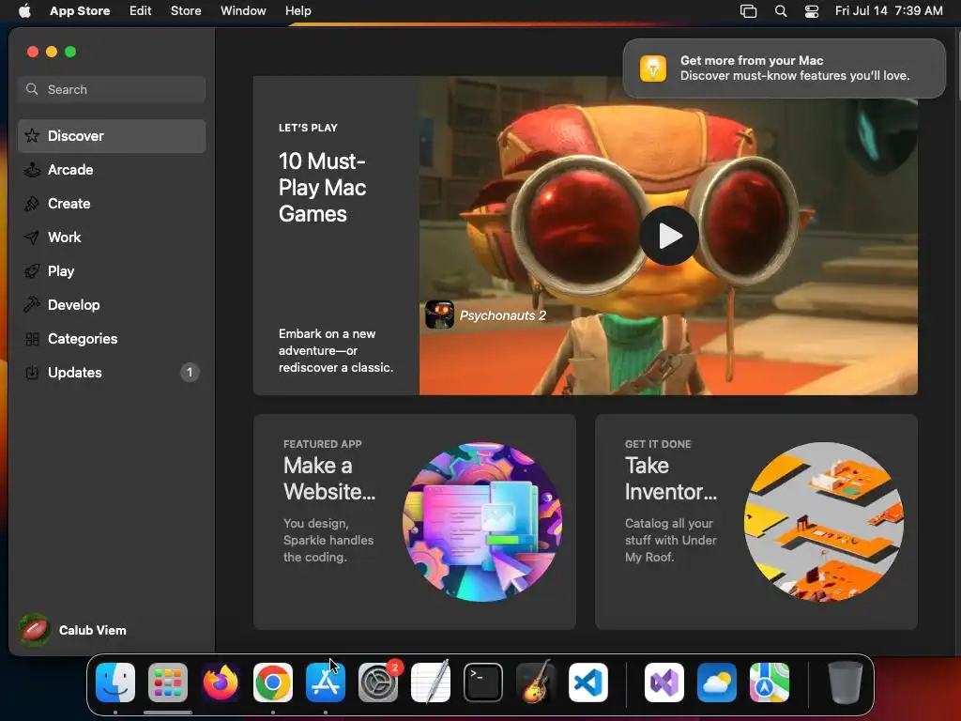Image resolution: width=961 pixels, height=721 pixels.
Task: Play the Psychonauts 2 video
Action: [x=669, y=236]
